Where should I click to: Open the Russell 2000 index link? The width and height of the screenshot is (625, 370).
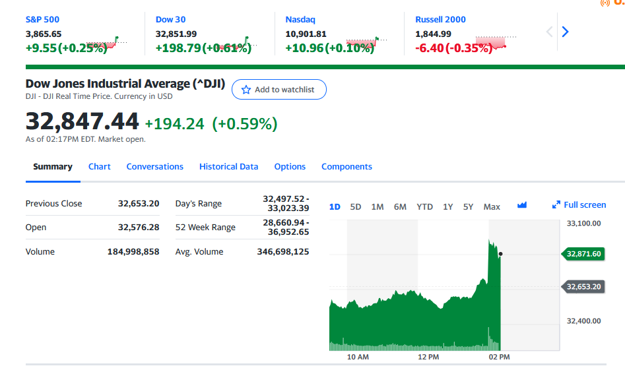point(440,20)
